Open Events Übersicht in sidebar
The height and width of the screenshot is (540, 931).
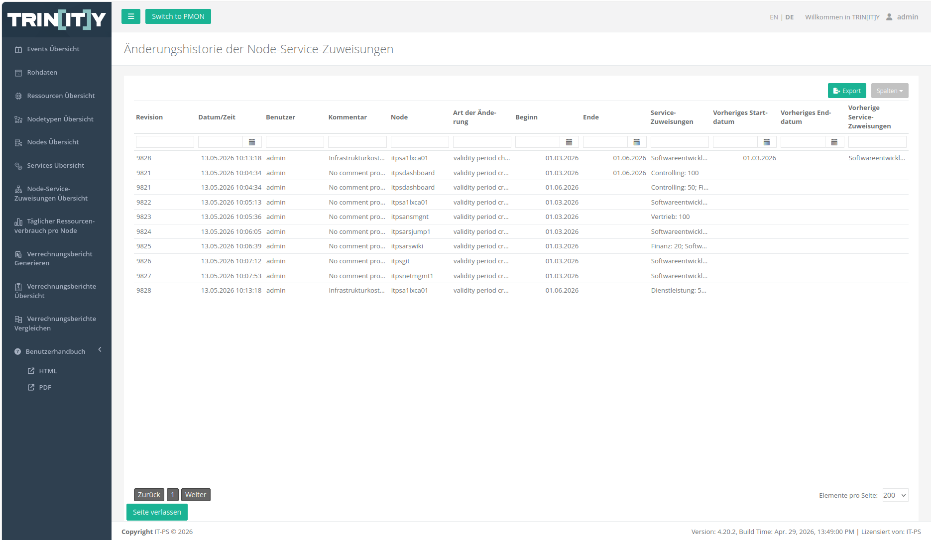[x=53, y=49]
